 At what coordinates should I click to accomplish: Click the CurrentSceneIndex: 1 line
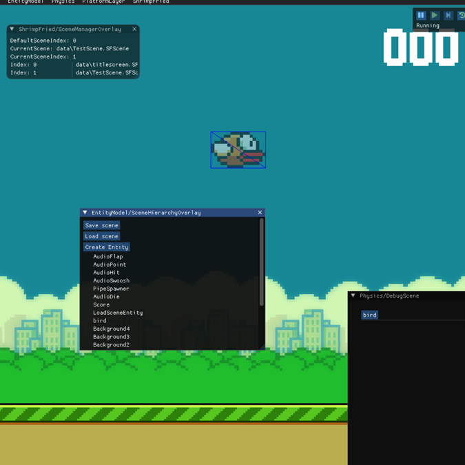tap(43, 56)
